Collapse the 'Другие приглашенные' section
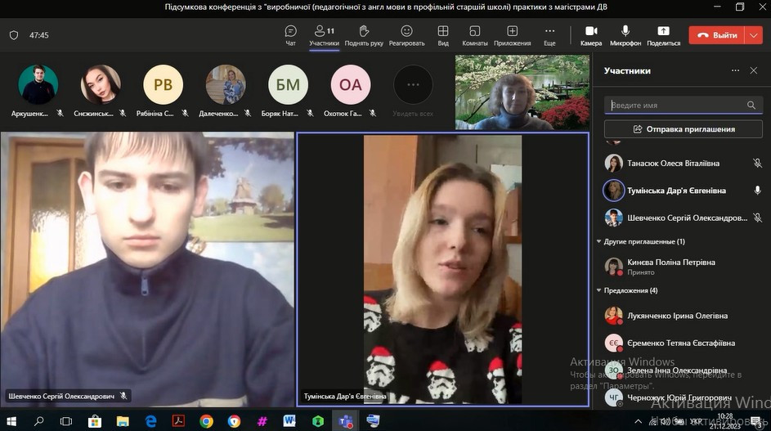 point(598,242)
